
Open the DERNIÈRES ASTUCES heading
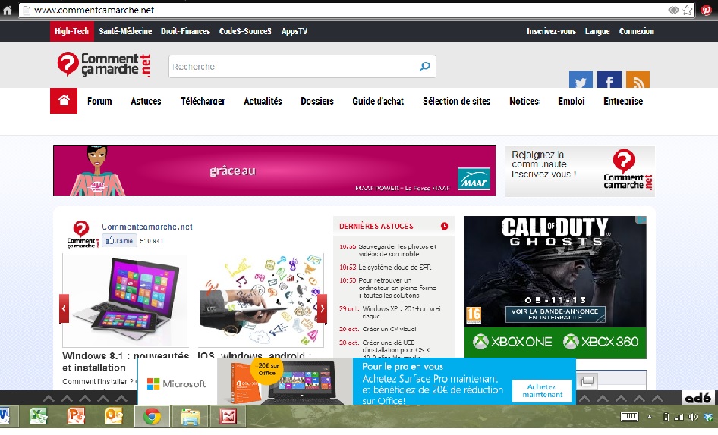tap(376, 226)
